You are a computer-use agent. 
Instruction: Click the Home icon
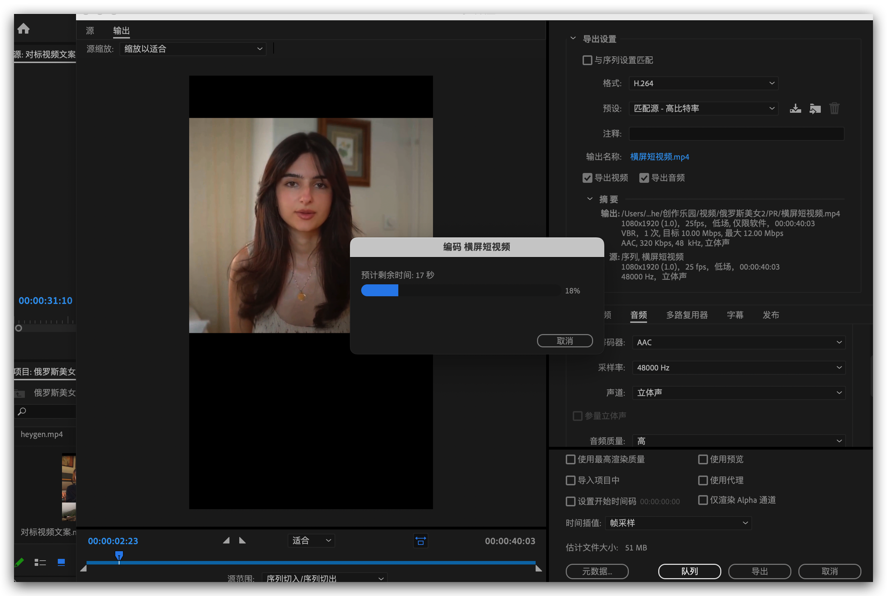coord(23,28)
